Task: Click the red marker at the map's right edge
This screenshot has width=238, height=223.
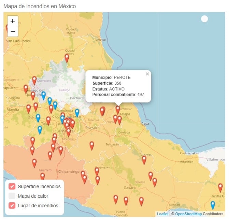Action: click(220, 187)
